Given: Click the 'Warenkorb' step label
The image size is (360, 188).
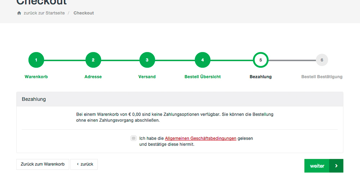Looking at the screenshot, I should click(x=36, y=77).
